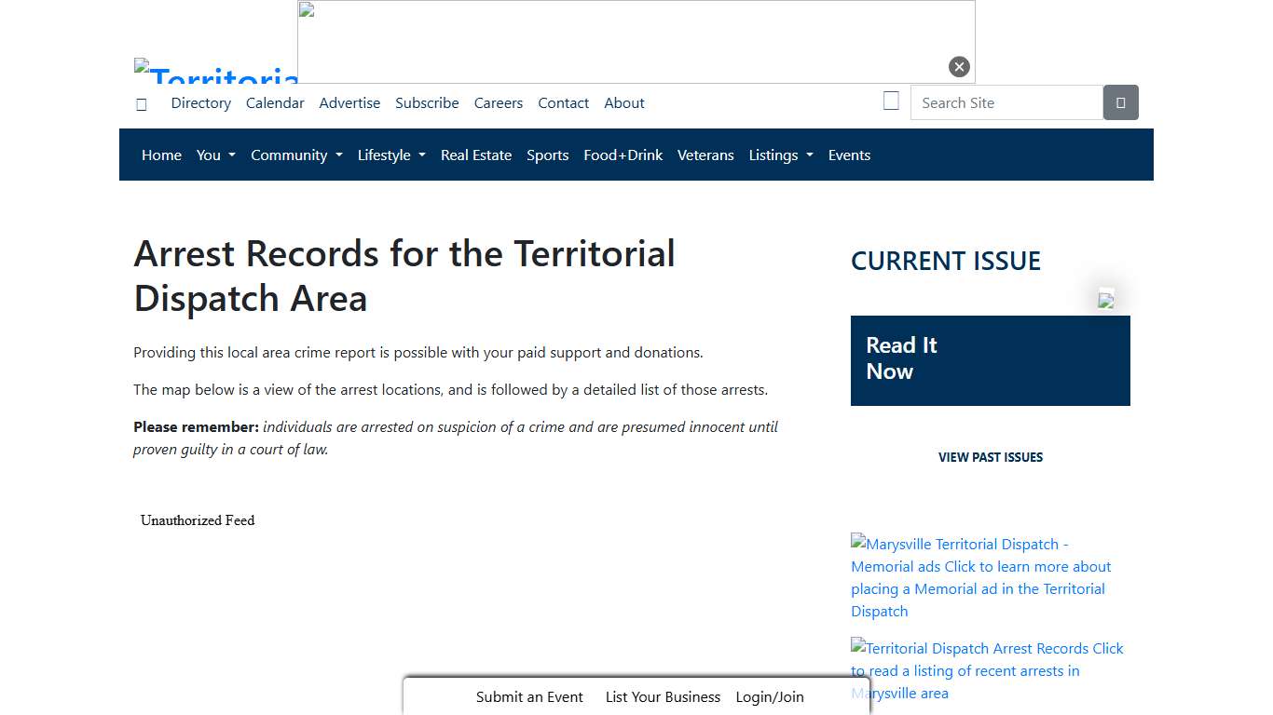
Task: Dismiss the top banner ad via X icon
Action: (959, 66)
